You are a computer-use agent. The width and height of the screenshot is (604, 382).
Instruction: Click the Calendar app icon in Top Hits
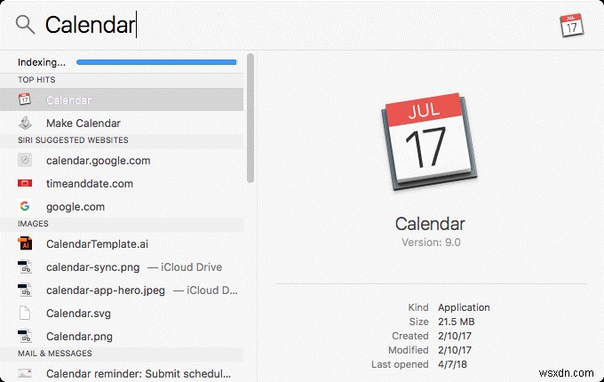click(x=25, y=99)
